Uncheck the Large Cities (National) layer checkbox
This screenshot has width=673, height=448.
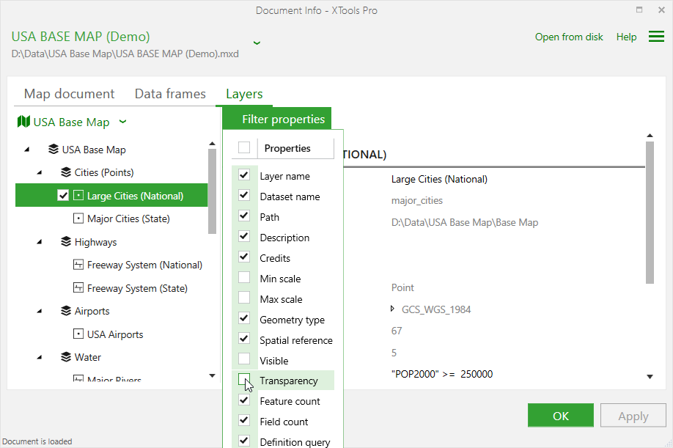click(x=63, y=196)
